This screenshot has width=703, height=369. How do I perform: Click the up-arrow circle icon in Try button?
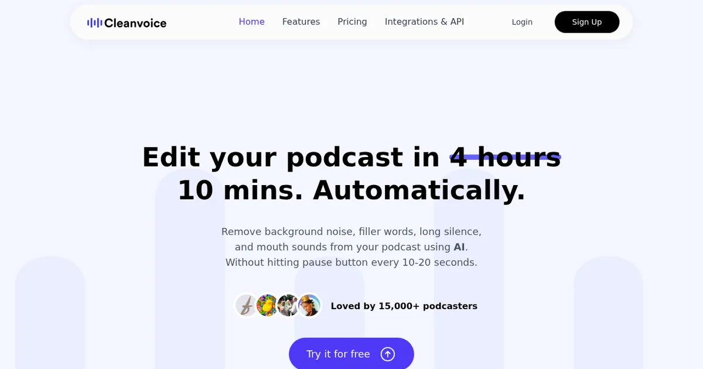[x=388, y=354]
